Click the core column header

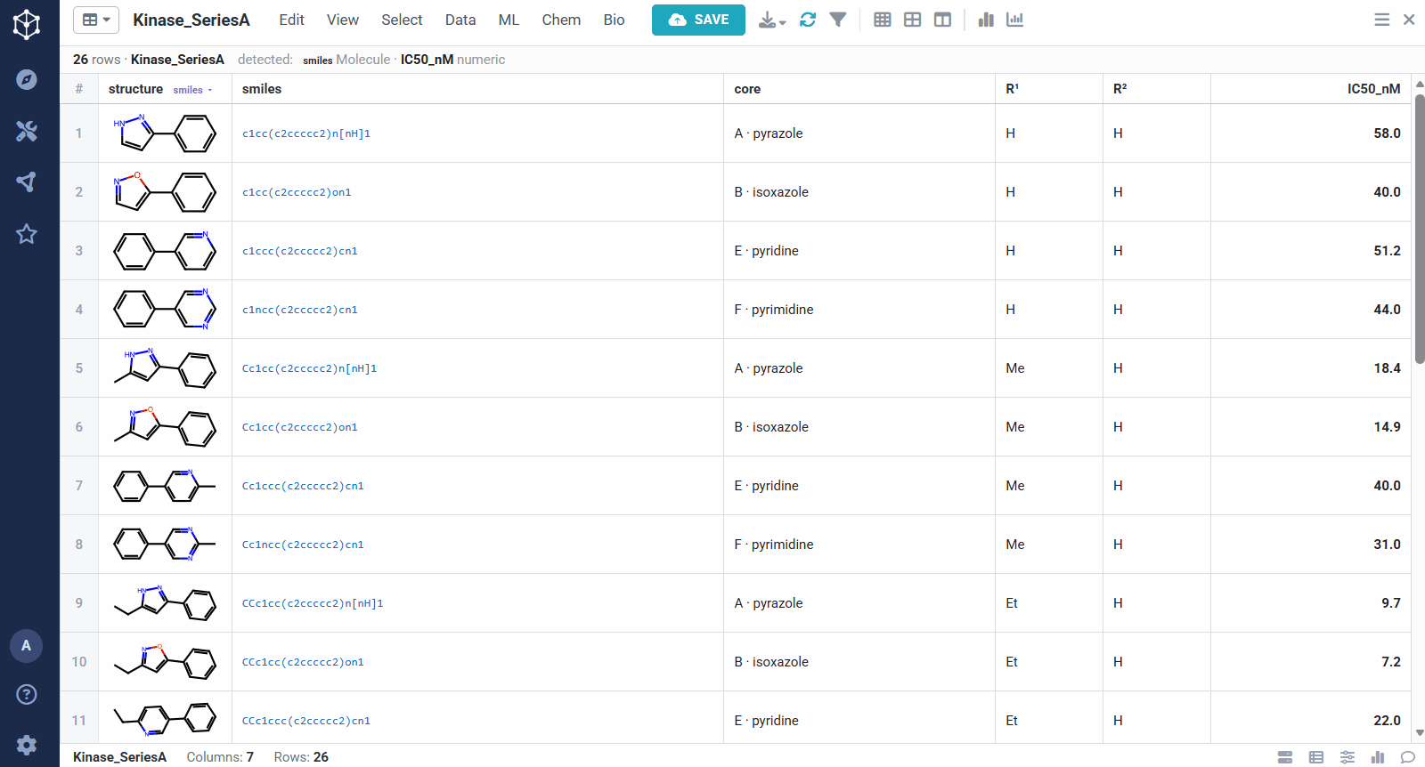859,89
